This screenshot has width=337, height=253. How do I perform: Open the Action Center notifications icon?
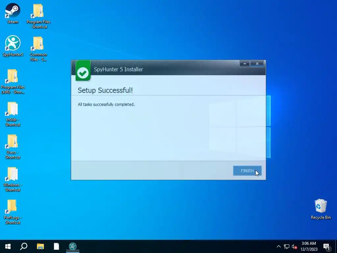coord(326,246)
